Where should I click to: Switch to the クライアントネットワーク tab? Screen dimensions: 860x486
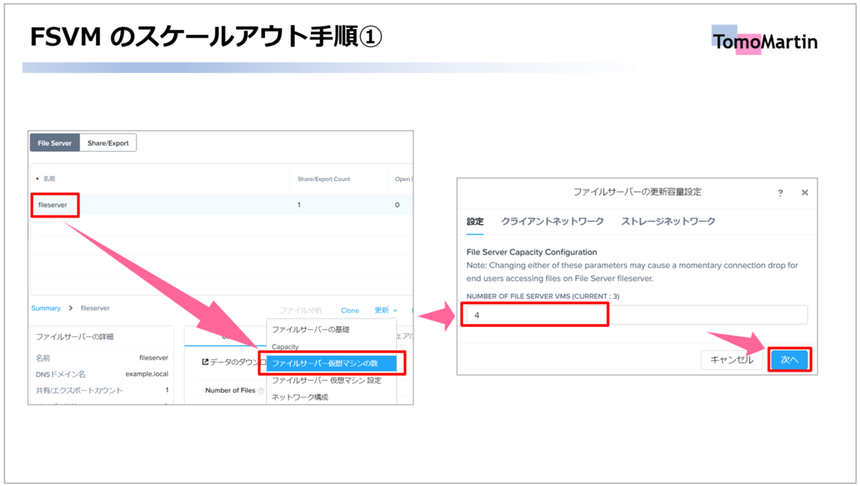pyautogui.click(x=553, y=222)
